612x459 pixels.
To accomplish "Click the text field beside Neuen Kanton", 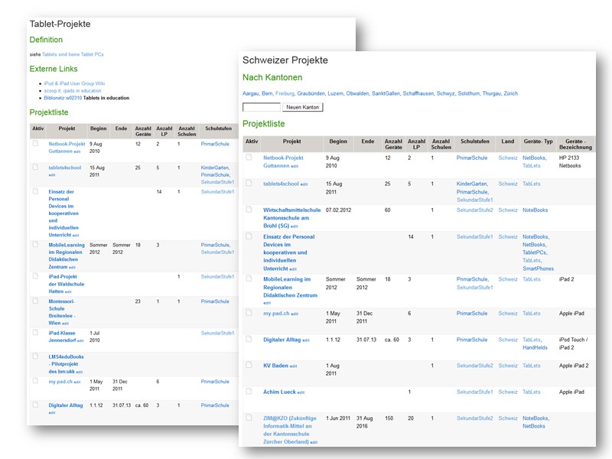I will pyautogui.click(x=261, y=107).
